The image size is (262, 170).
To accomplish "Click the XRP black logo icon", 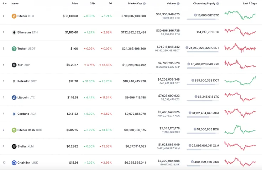I will (x=14, y=65).
